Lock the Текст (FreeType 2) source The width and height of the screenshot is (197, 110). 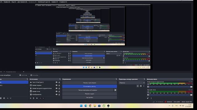(59, 82)
